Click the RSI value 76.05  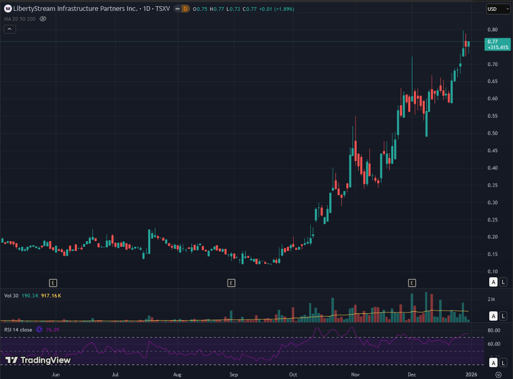tap(53, 329)
